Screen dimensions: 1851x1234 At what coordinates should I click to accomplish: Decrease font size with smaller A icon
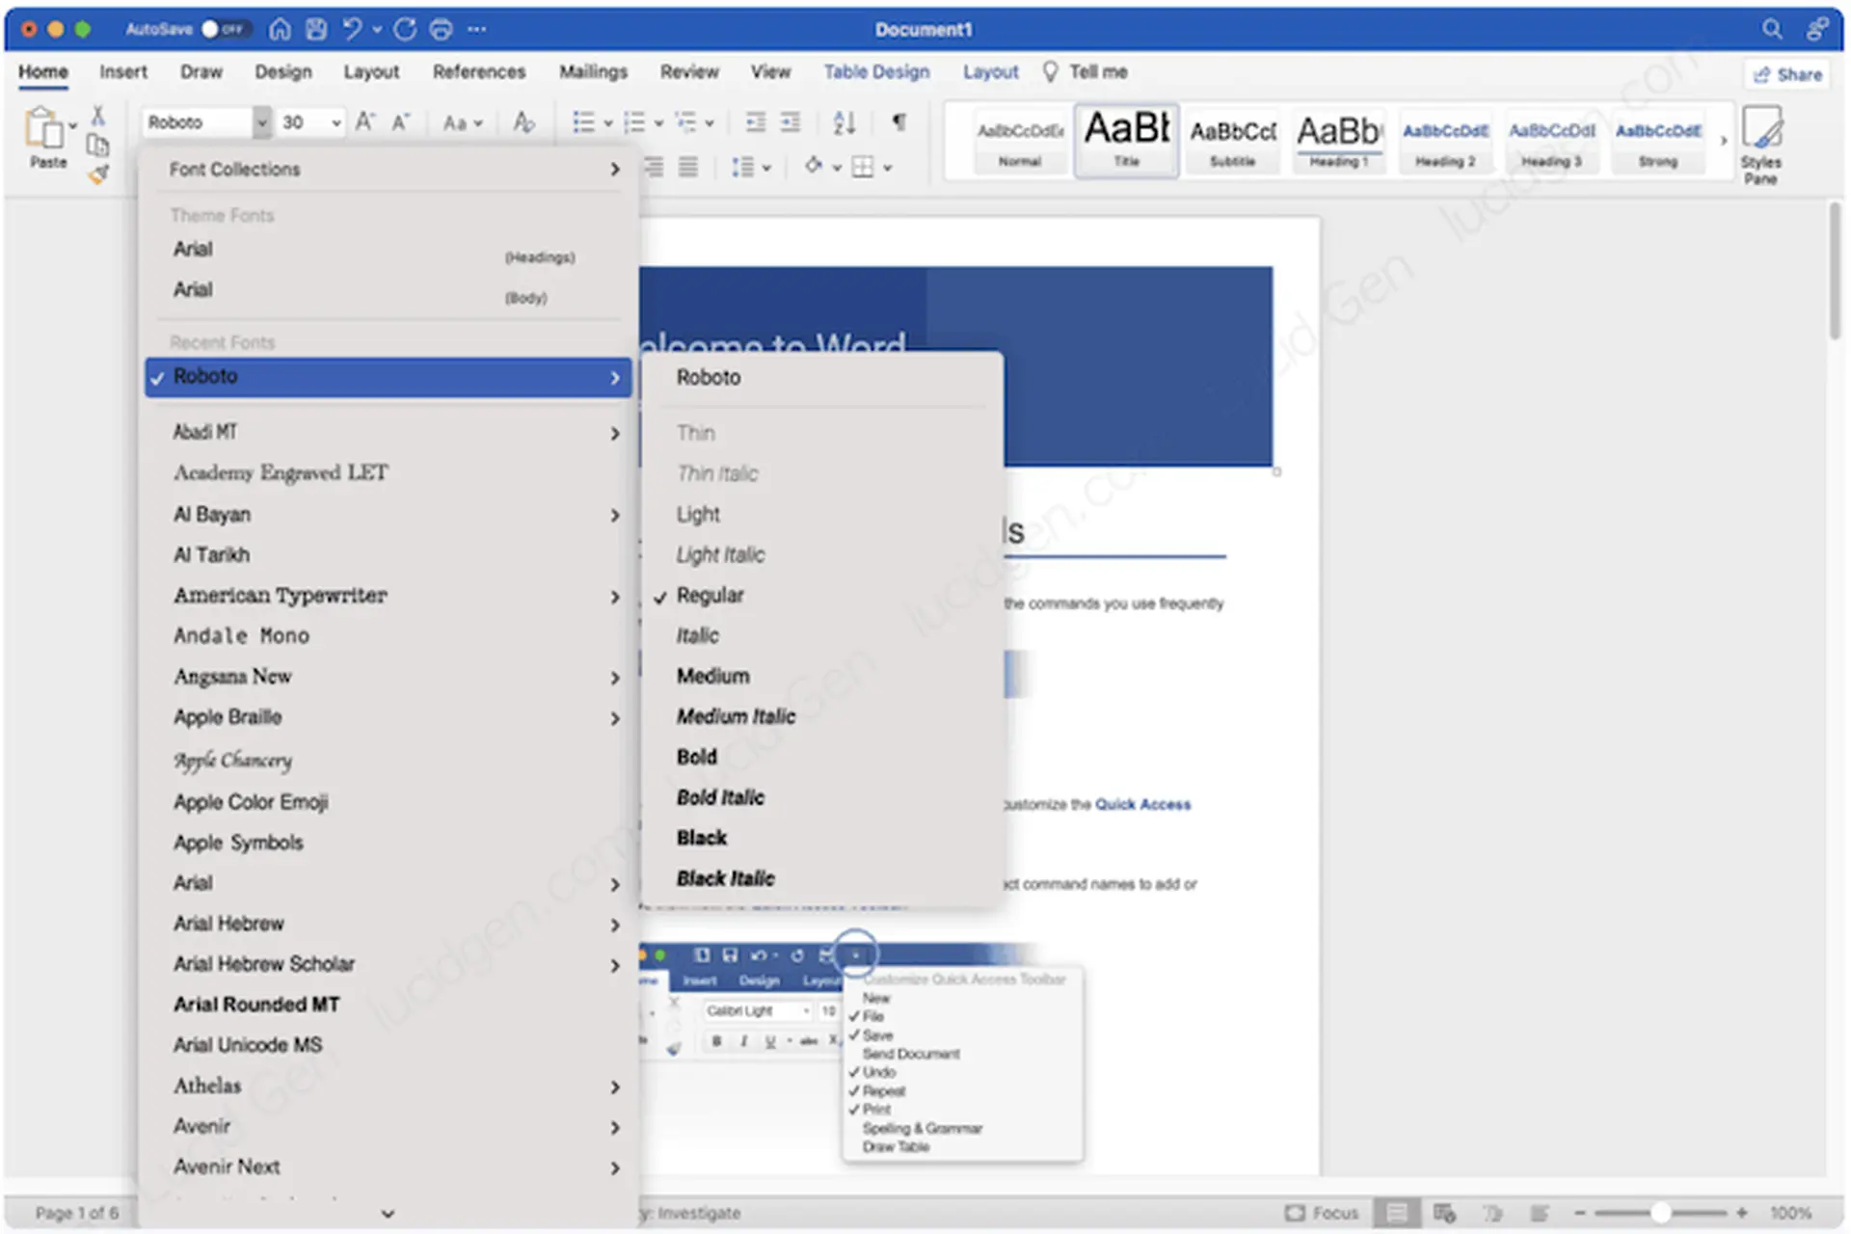[x=401, y=122]
